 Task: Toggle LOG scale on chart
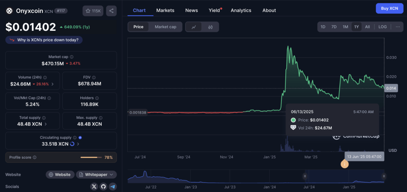383,27
